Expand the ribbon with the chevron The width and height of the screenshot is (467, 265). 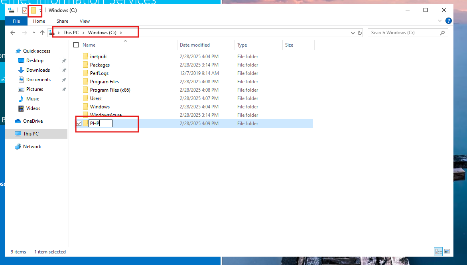pos(439,21)
